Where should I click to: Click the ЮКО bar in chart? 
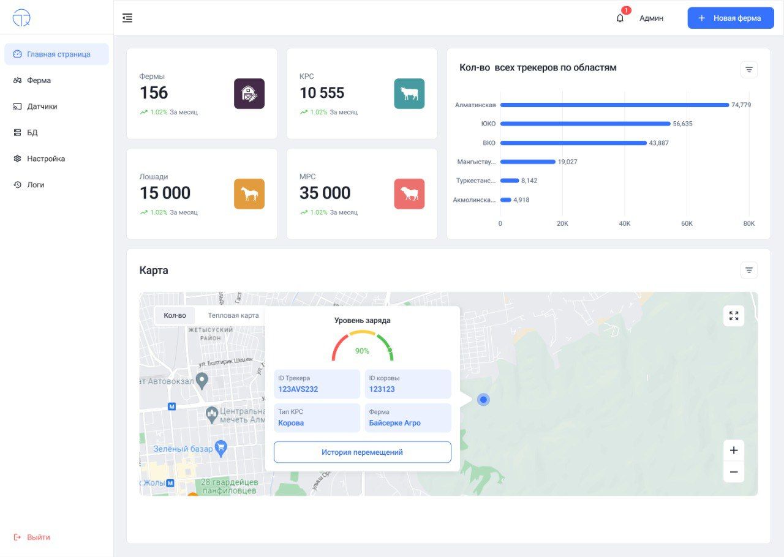tap(586, 124)
